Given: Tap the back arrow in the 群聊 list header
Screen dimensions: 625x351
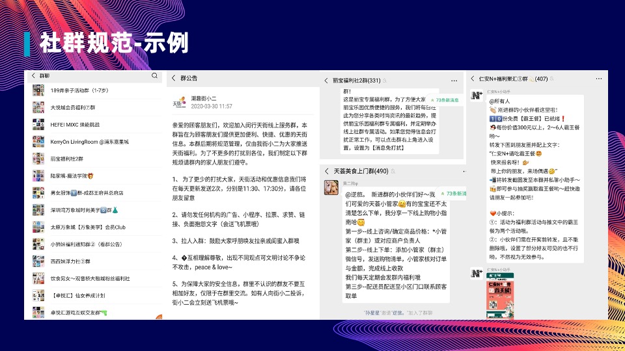Looking at the screenshot, I should 33,75.
